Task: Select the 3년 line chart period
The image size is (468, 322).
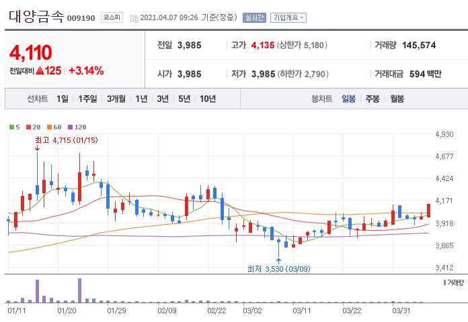Action: [x=163, y=99]
